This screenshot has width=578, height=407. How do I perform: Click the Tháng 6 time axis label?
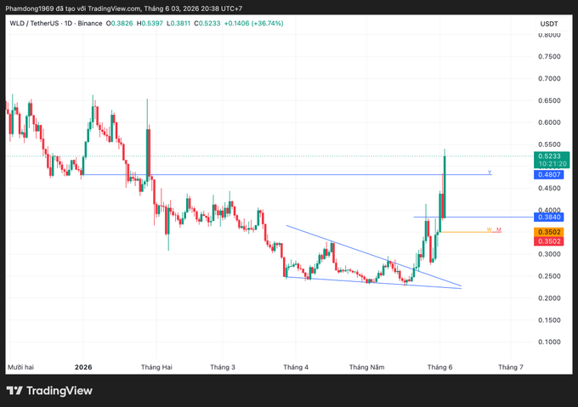[x=439, y=367]
